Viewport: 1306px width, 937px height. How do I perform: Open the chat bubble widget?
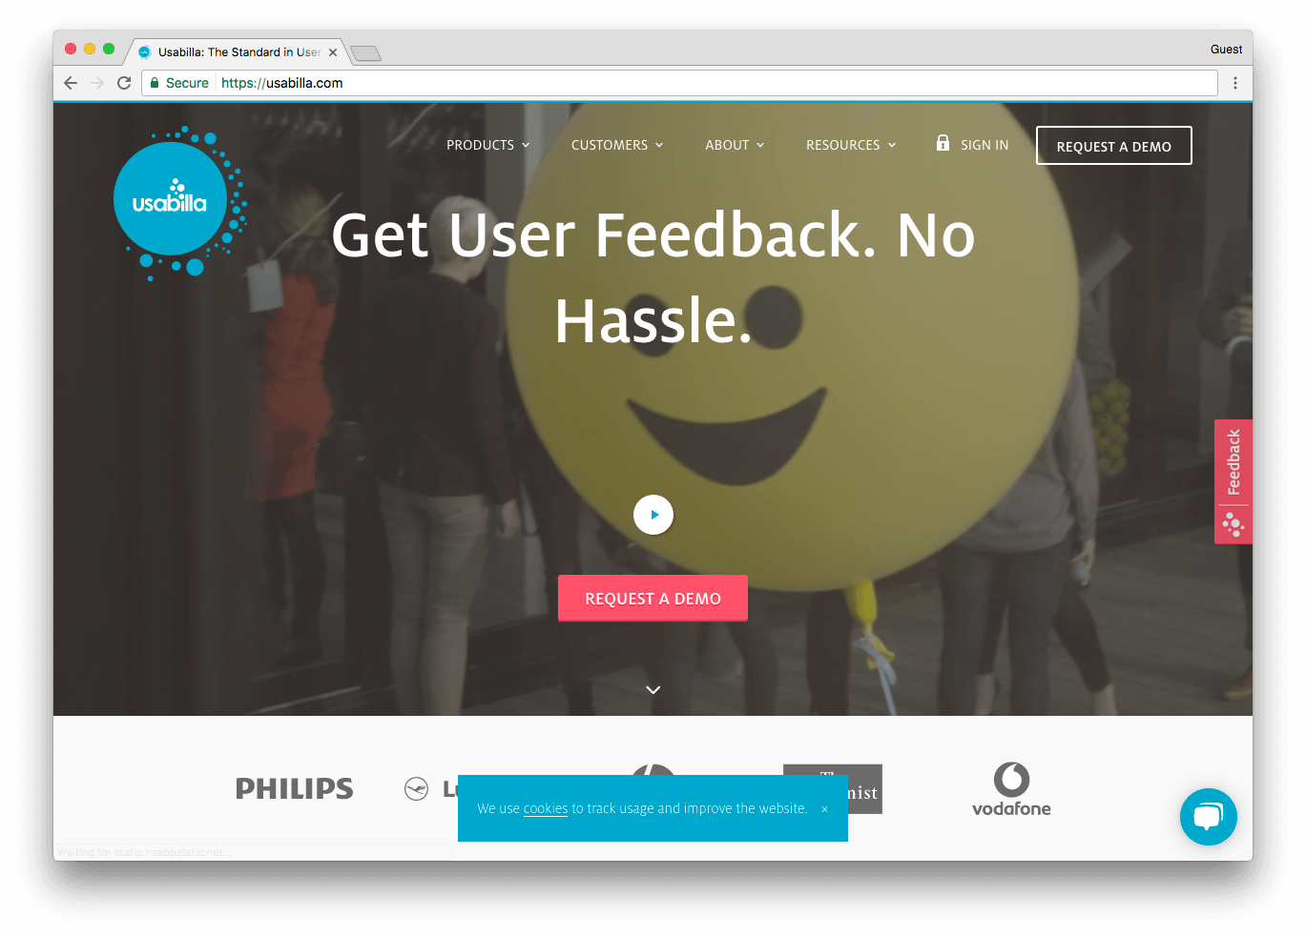(x=1208, y=817)
